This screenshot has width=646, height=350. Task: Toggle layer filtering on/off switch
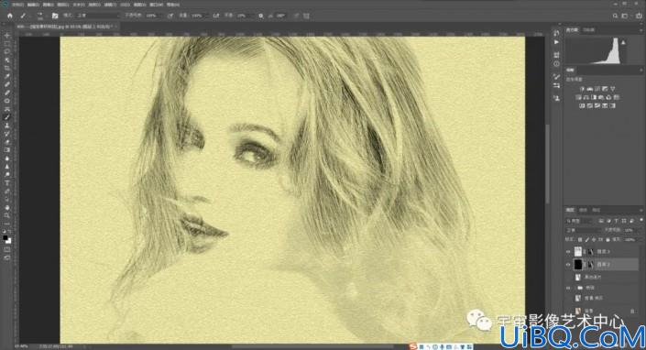[x=641, y=221]
